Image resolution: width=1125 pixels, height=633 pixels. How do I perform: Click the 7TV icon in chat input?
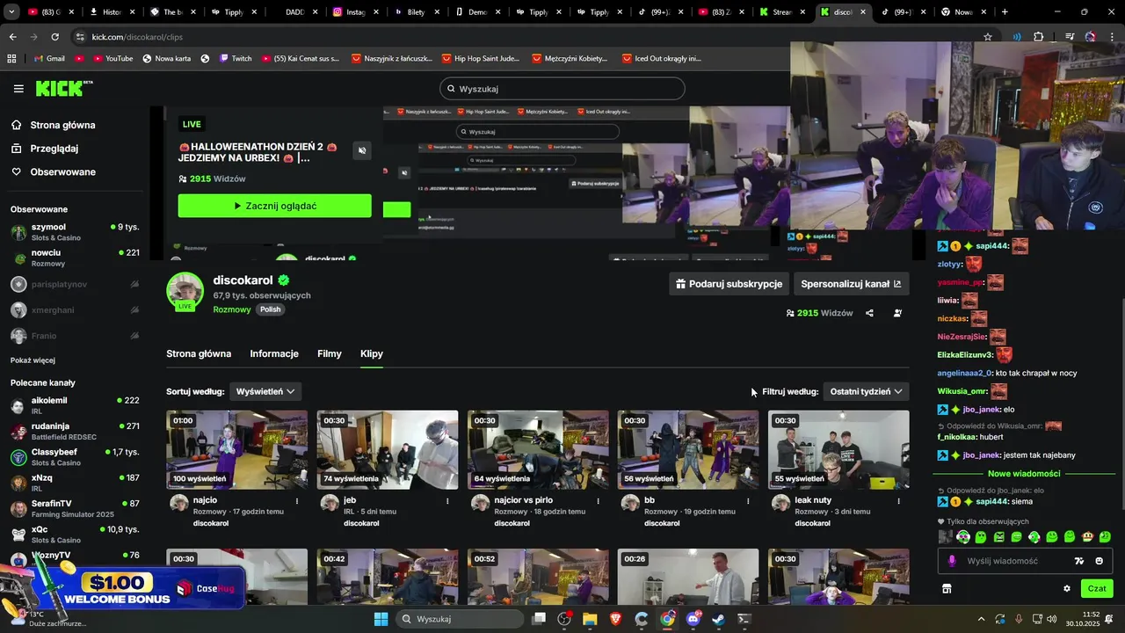1079,561
